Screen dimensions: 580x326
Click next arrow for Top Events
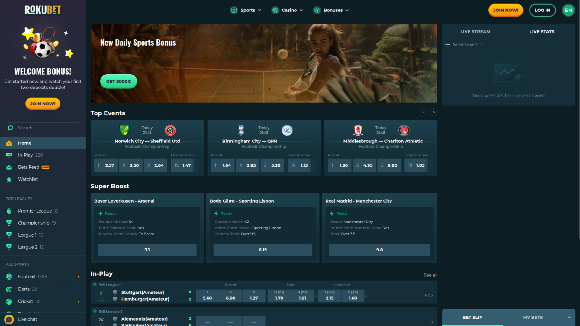[x=433, y=112]
